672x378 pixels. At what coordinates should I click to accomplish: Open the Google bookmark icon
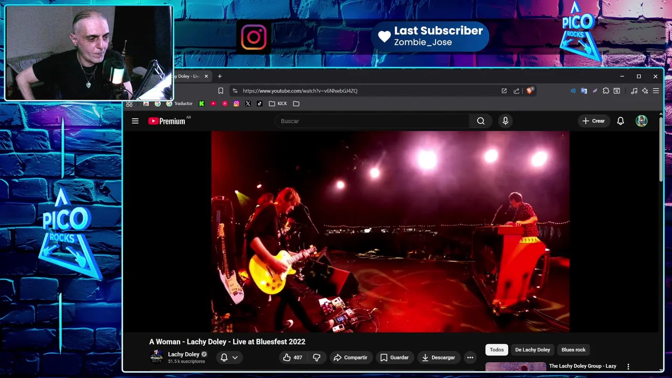pos(157,103)
